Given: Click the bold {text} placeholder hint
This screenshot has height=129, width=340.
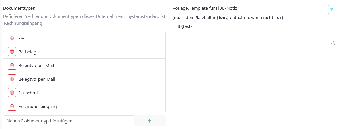Looking at the screenshot, I should click(x=222, y=18).
